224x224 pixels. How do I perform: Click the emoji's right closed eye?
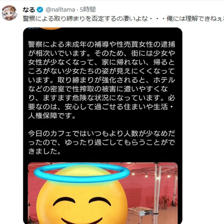(x=100, y=201)
